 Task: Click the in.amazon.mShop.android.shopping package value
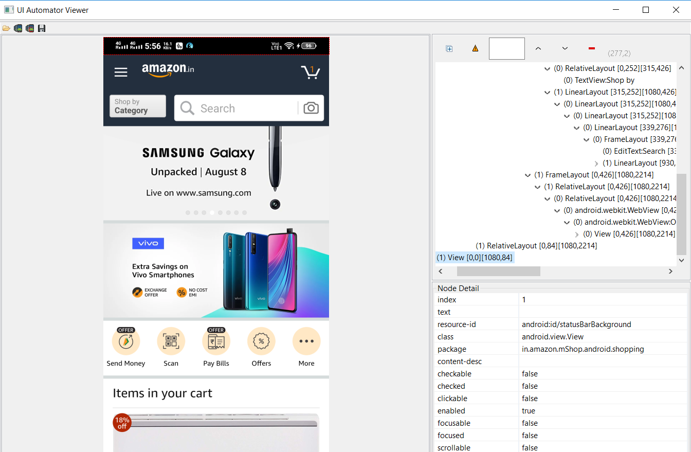point(583,349)
